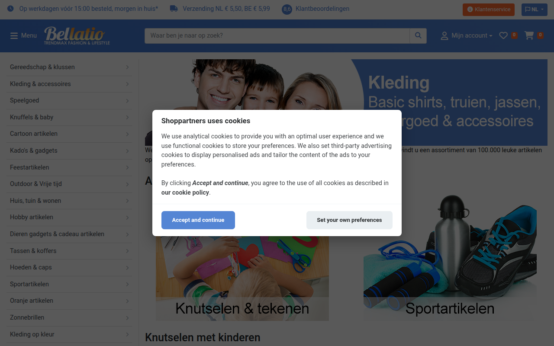Expand chevron next to Kado's & gadgets
This screenshot has height=346, width=554.
[127, 151]
